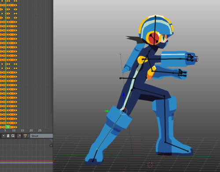220x172 pixels.
Task: Open the action browse dropdown beside Shoot
Action: pyautogui.click(x=26, y=136)
